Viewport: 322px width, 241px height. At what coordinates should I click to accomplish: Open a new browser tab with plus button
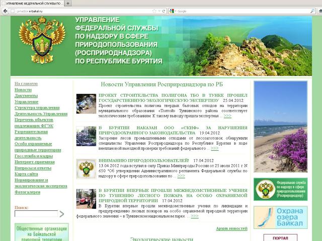coord(68,4)
